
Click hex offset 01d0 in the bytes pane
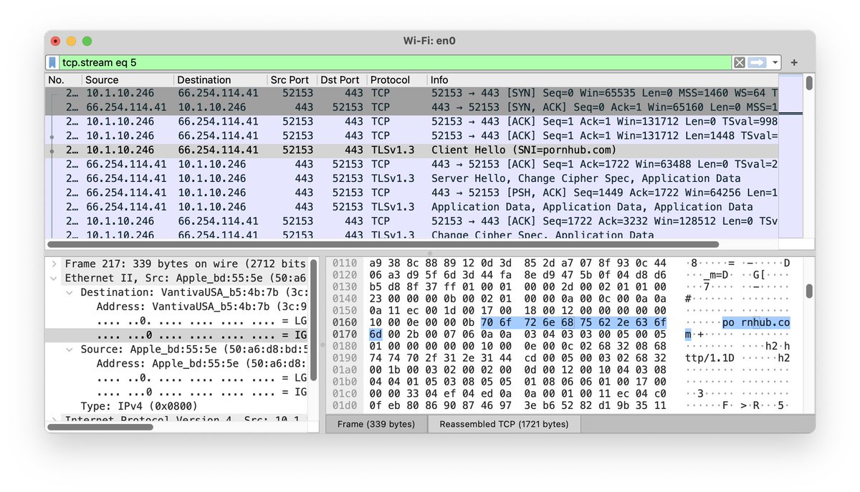pos(344,406)
